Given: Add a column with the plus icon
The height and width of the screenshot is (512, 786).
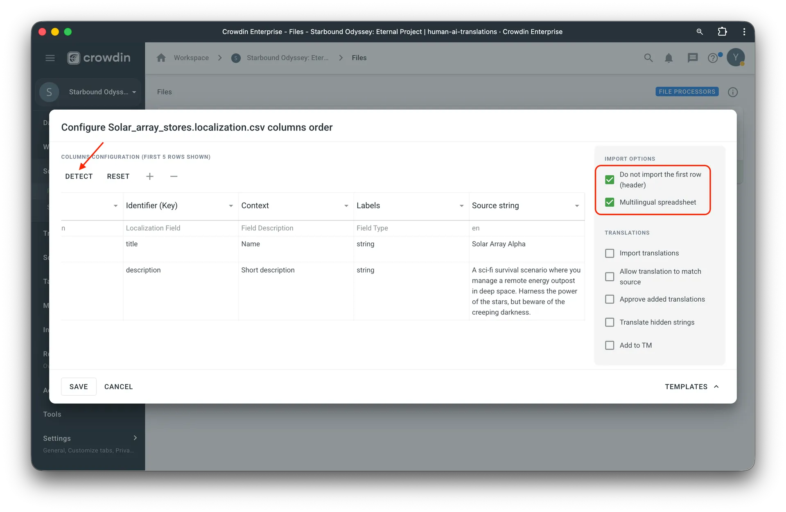Looking at the screenshot, I should tap(149, 176).
